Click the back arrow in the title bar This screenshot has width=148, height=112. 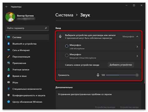[7, 7]
